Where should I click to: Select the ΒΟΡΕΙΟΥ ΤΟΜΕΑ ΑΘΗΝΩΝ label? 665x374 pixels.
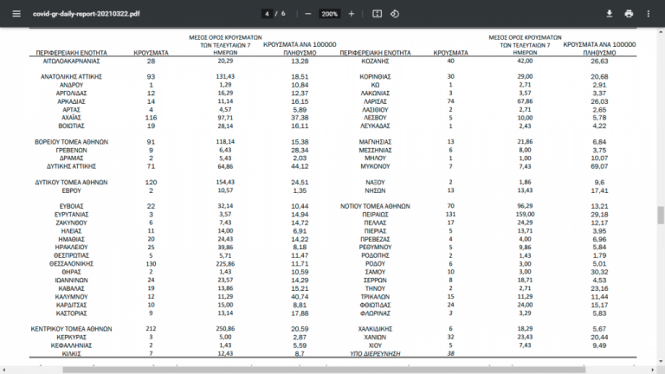(x=71, y=142)
